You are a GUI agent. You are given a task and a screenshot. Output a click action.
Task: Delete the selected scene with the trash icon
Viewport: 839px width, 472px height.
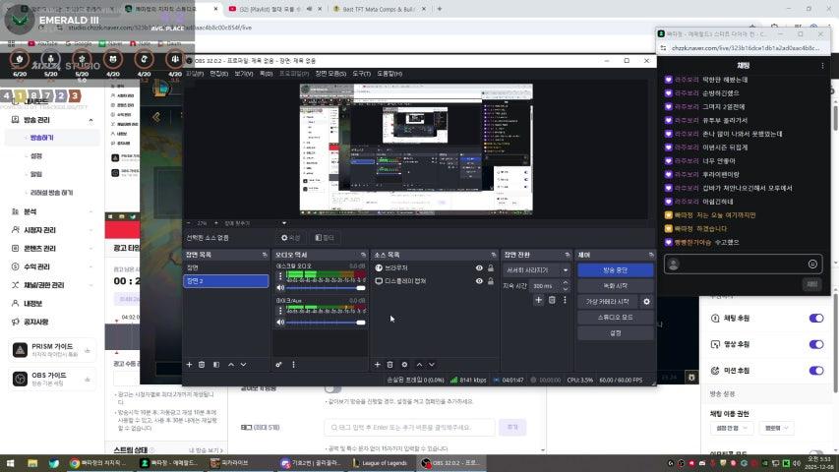202,365
